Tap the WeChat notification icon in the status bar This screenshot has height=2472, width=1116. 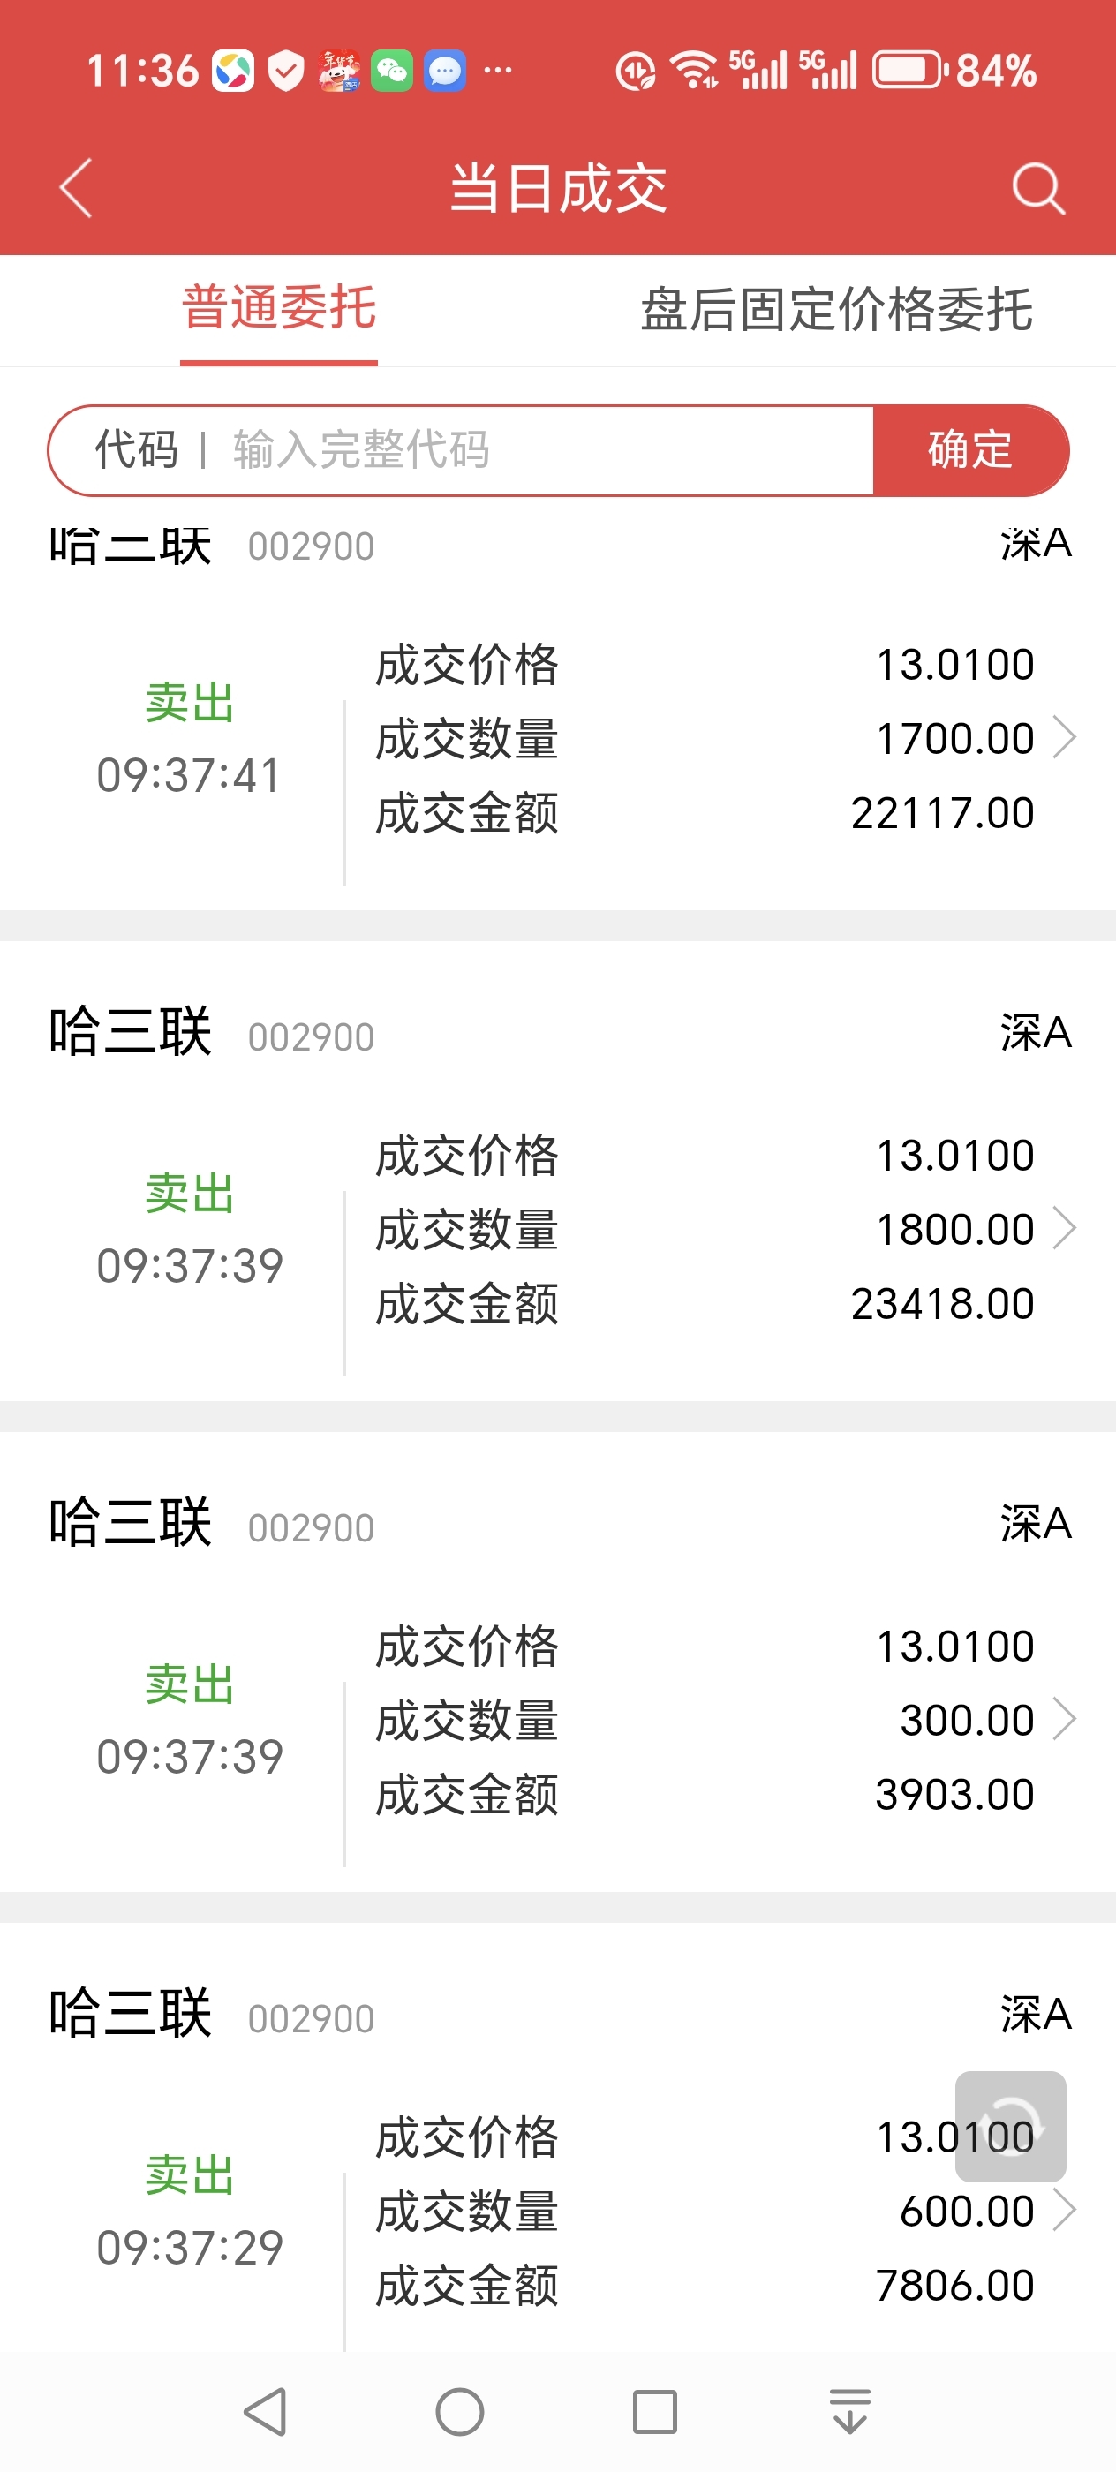coord(391,71)
